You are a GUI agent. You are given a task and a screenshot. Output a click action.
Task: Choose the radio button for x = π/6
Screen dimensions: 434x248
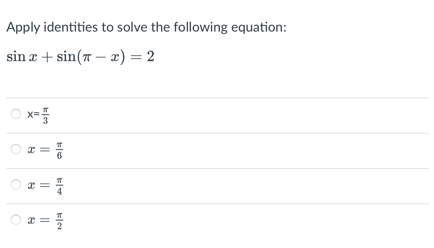16,149
